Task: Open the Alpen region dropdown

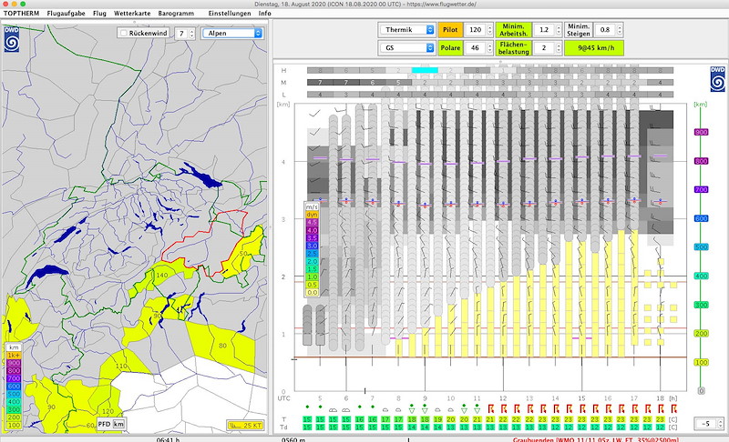Action: 232,33
